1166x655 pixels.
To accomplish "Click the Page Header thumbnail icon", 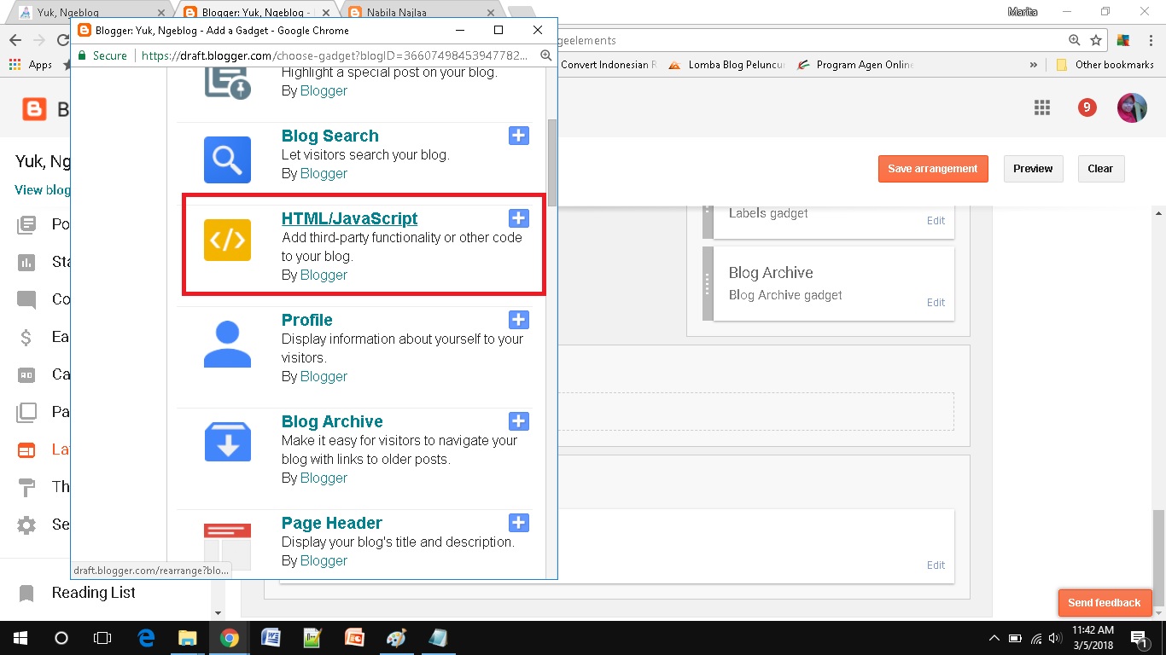I will [x=227, y=546].
